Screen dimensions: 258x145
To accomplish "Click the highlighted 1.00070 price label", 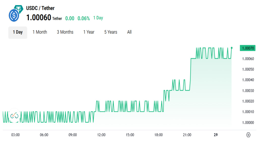I will point(248,48).
